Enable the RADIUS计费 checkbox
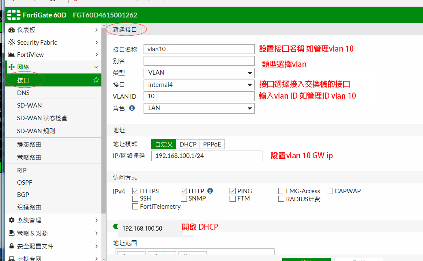The height and width of the screenshot is (261, 423). point(281,199)
